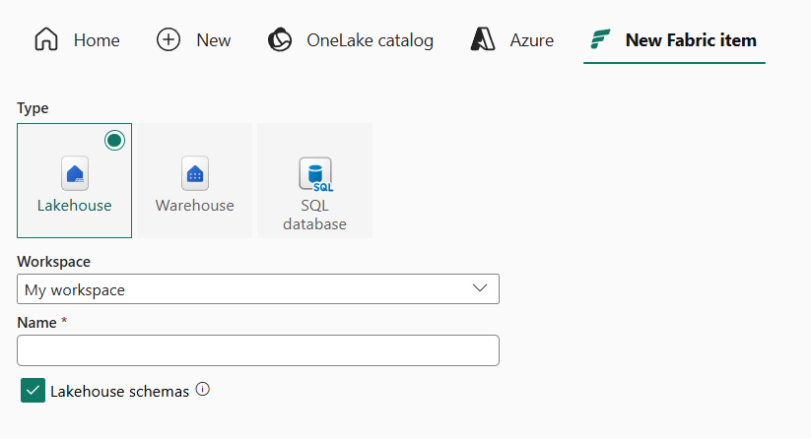Click the New plus circle icon

(169, 39)
